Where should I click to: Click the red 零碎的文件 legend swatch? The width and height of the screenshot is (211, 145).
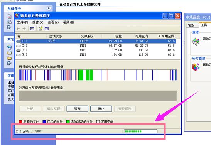click(20, 122)
